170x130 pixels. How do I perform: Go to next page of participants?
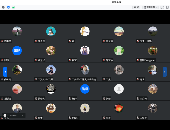(165, 72)
